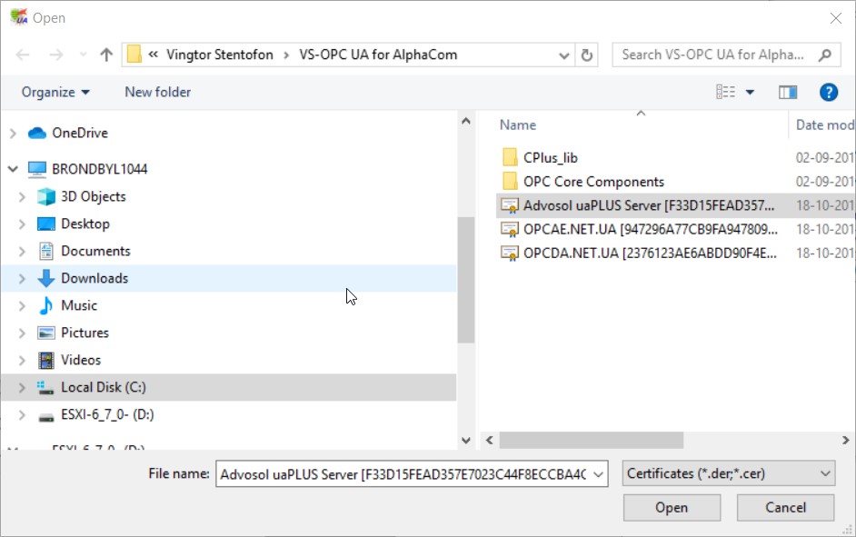Viewport: 856px width, 537px height.
Task: Open the Change your view dropdown arrow
Action: 750,92
